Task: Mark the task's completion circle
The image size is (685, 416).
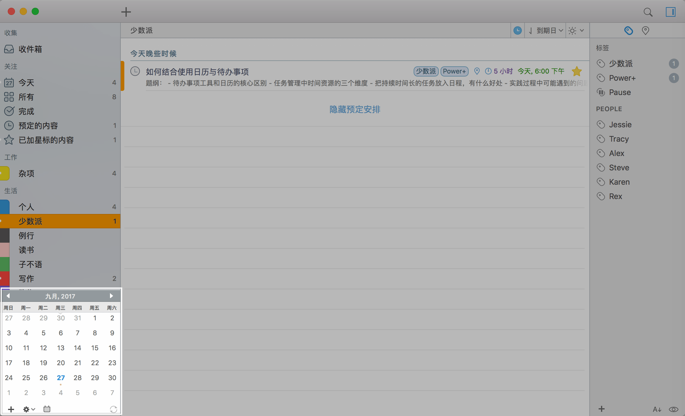Action: click(135, 71)
